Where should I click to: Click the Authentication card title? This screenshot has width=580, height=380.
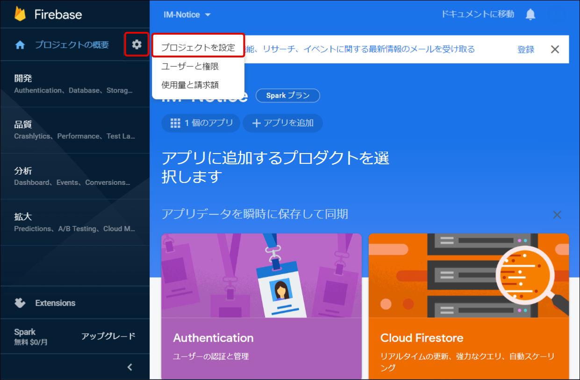tap(213, 338)
